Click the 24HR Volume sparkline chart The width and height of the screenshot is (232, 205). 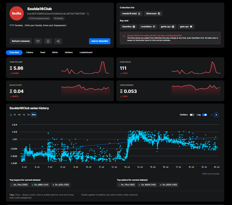[85, 68]
